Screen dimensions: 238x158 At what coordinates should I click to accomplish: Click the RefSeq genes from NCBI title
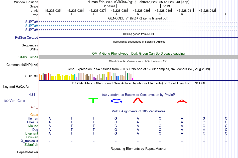pos(138,34)
